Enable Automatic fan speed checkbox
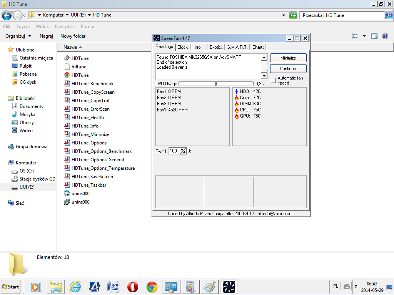 pyautogui.click(x=274, y=81)
